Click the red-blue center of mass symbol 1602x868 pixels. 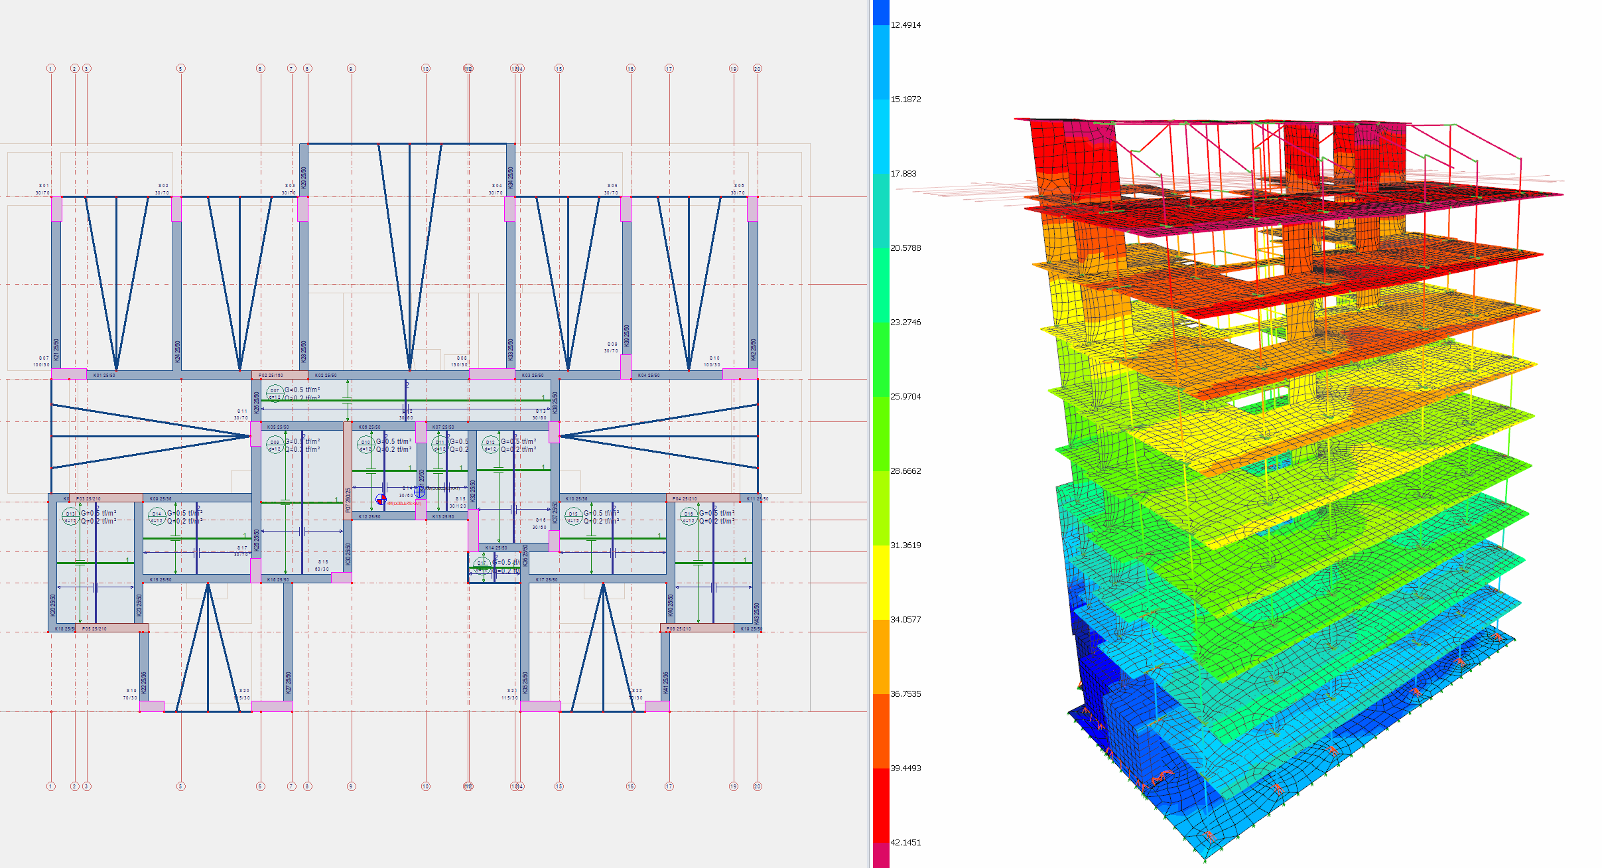(381, 499)
